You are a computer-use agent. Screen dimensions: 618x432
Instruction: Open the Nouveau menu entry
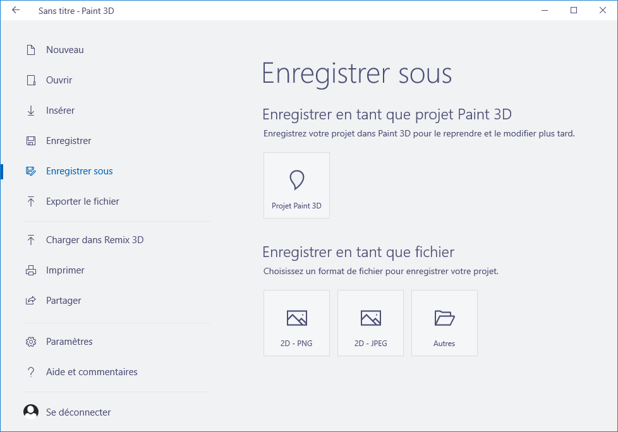tap(65, 50)
